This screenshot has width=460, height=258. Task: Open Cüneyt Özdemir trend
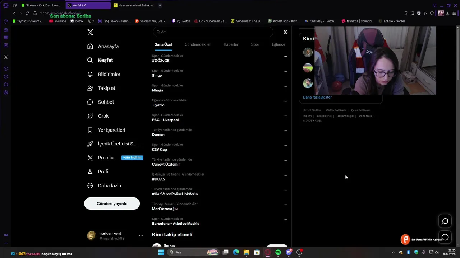166,164
